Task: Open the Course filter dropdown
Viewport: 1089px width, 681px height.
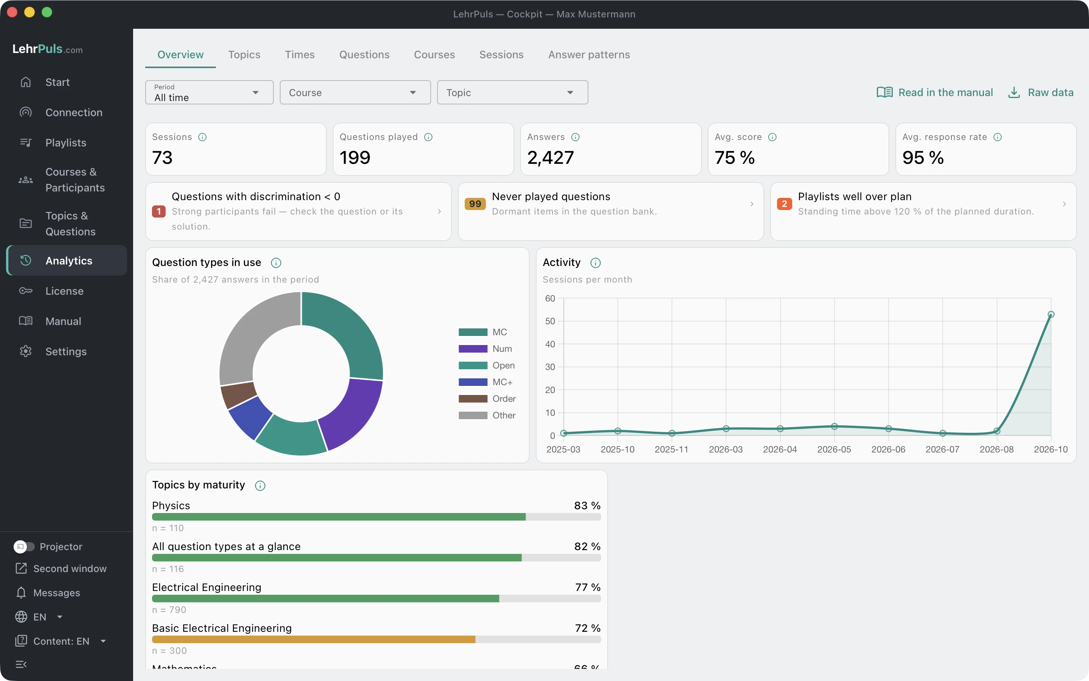Action: click(355, 92)
